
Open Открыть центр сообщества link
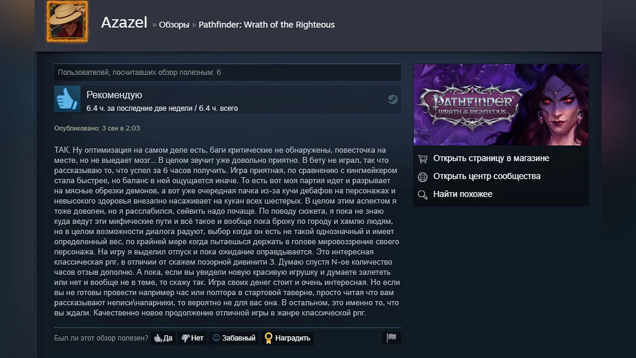487,176
